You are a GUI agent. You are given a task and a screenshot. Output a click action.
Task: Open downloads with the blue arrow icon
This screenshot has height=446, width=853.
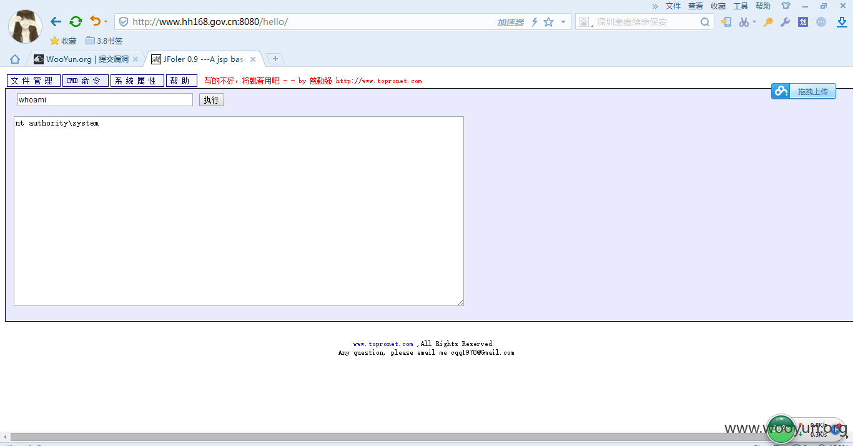pyautogui.click(x=842, y=22)
